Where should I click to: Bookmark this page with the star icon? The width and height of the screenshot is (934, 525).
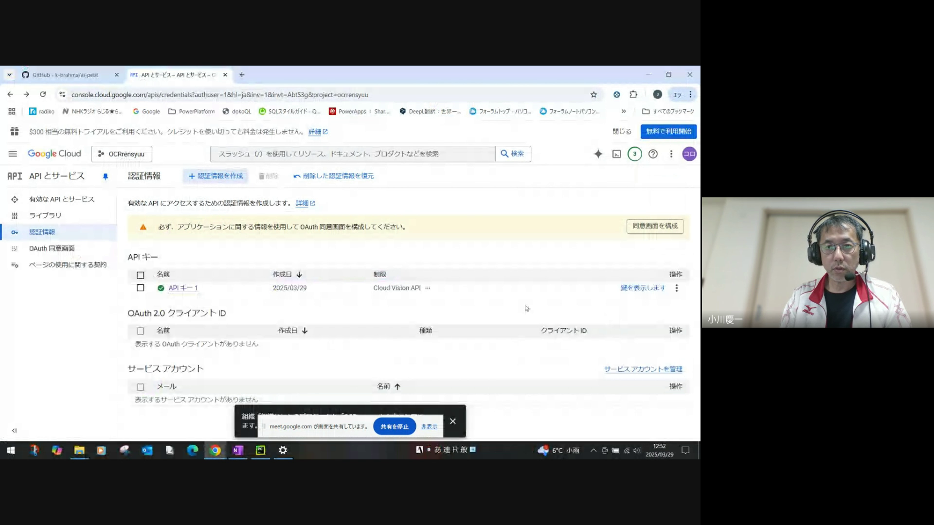click(x=593, y=95)
